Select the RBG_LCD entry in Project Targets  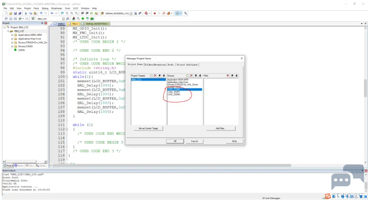point(148,80)
